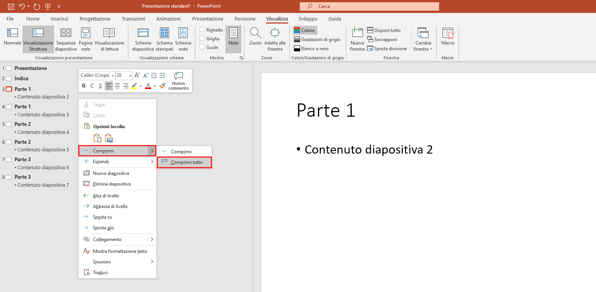Open the File tab
596x292 pixels.
[x=10, y=19]
